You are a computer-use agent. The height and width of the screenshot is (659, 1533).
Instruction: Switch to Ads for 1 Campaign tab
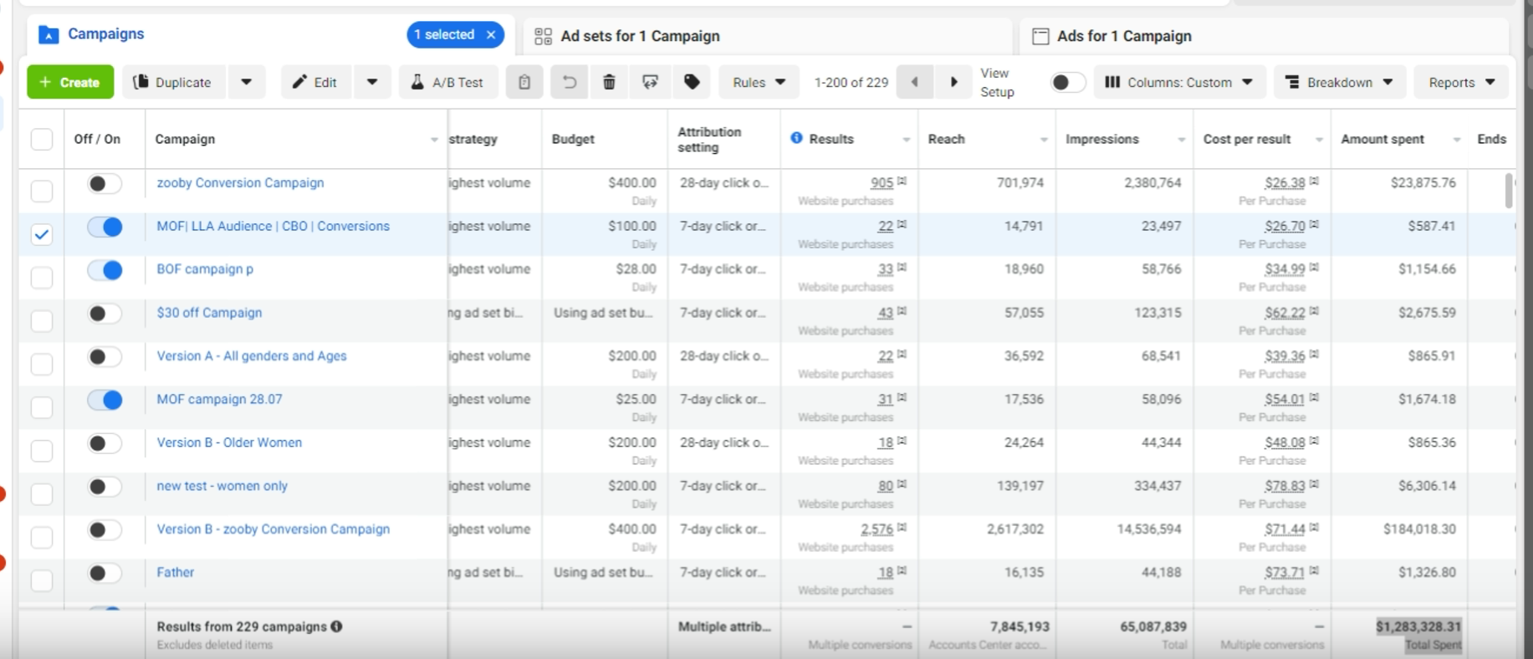tap(1263, 36)
